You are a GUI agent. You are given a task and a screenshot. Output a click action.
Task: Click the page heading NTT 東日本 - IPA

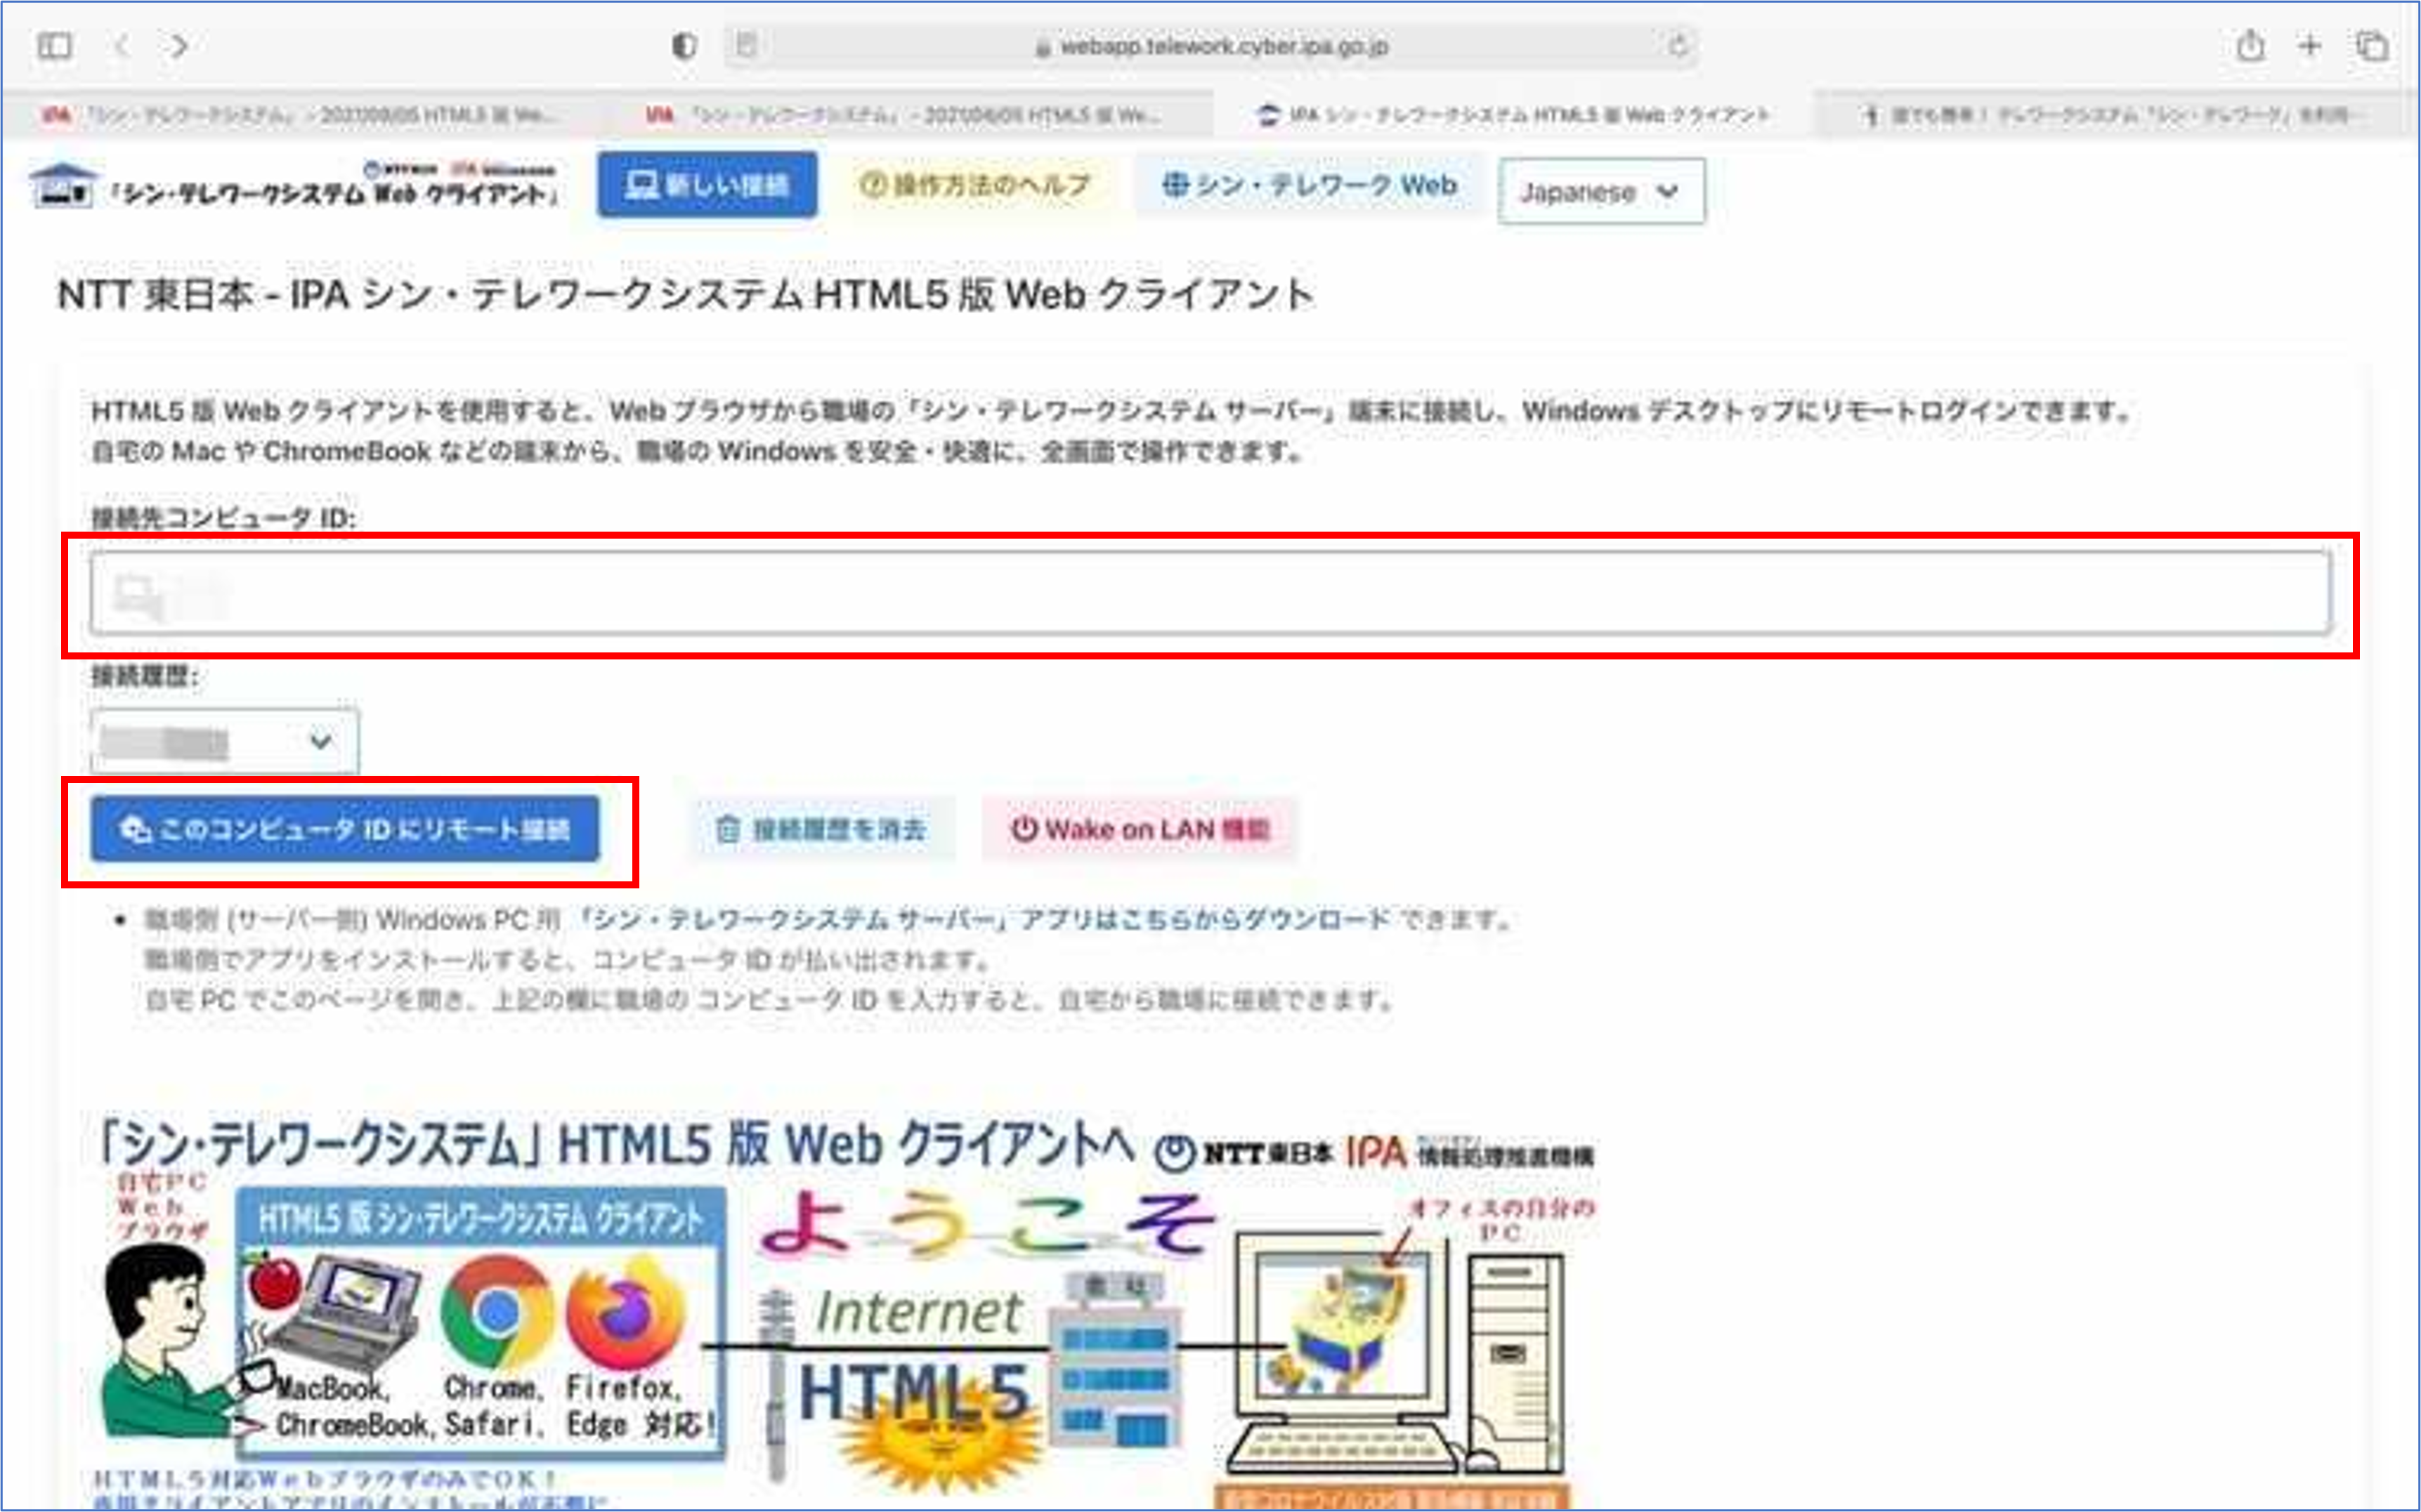pos(685,295)
